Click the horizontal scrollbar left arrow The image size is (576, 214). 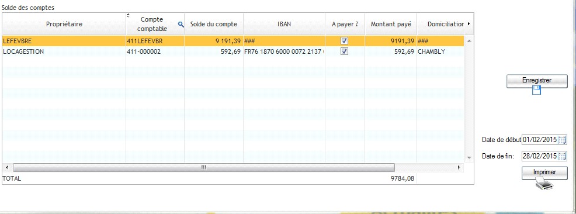(x=6, y=168)
